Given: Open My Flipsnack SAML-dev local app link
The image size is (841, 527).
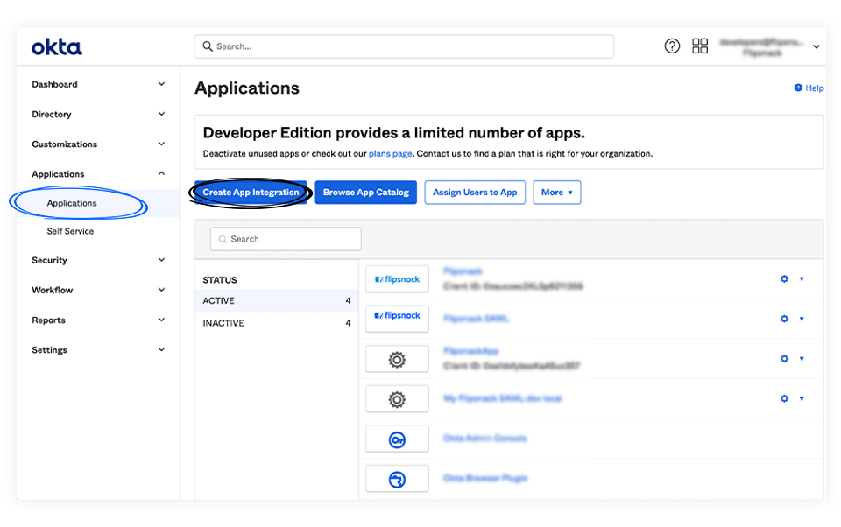Looking at the screenshot, I should click(x=503, y=398).
